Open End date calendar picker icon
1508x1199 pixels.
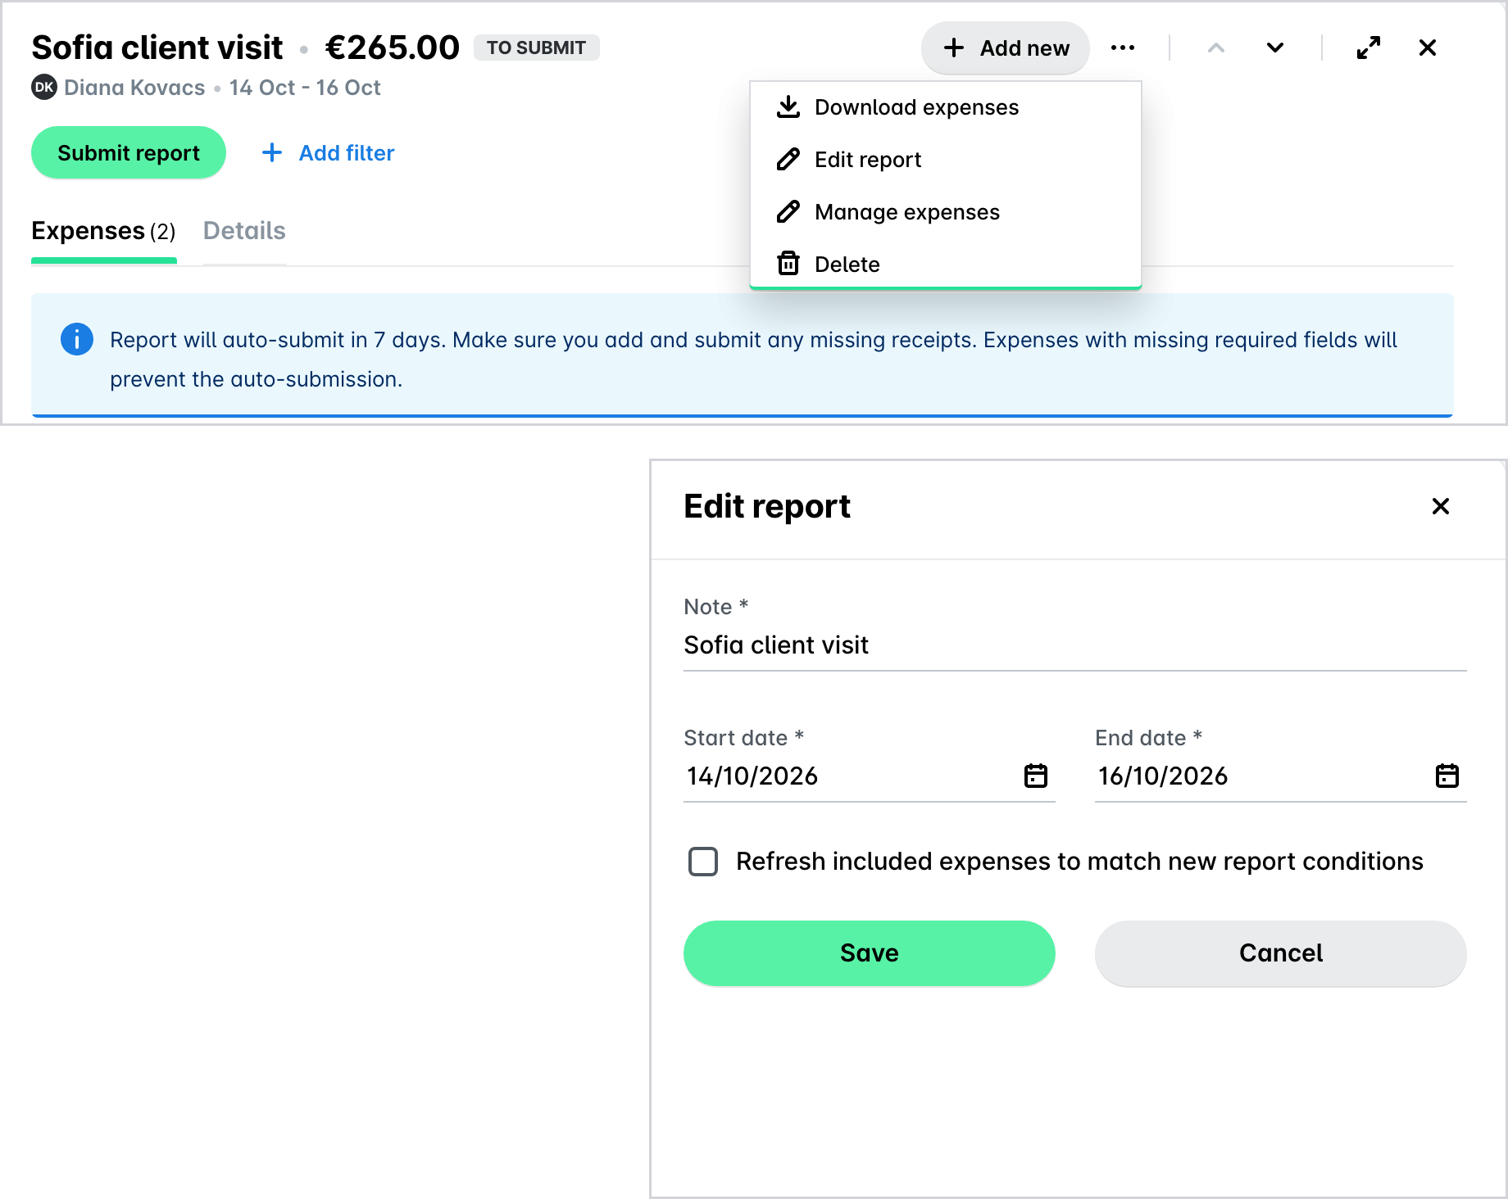pos(1447,776)
